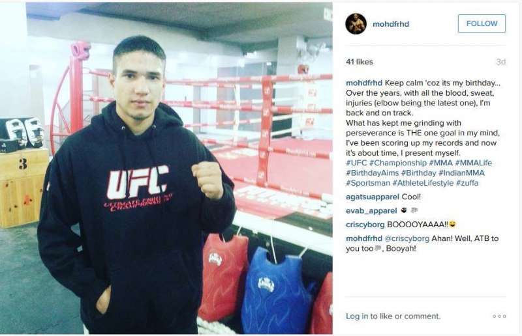
Task: Open the three-dot more options menu
Action: (x=499, y=316)
